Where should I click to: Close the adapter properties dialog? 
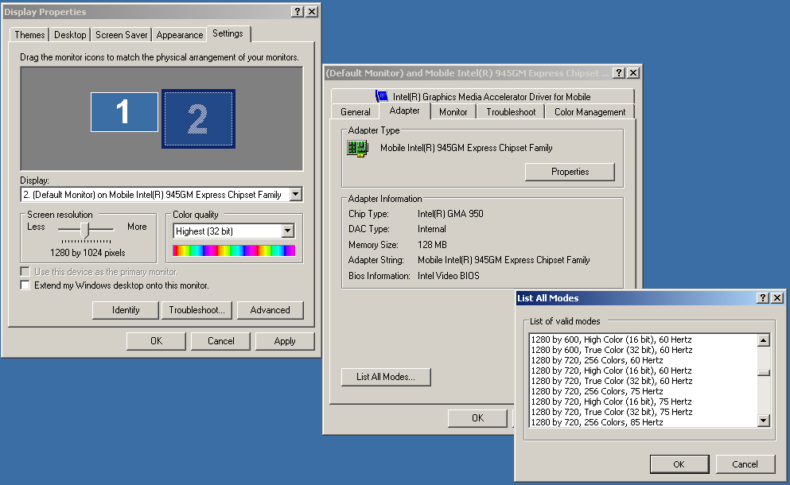tap(633, 72)
